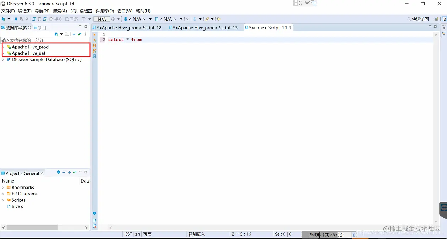This screenshot has height=239, width=447.
Task: Expand the Apache Hive_prod connection
Action: (3, 47)
